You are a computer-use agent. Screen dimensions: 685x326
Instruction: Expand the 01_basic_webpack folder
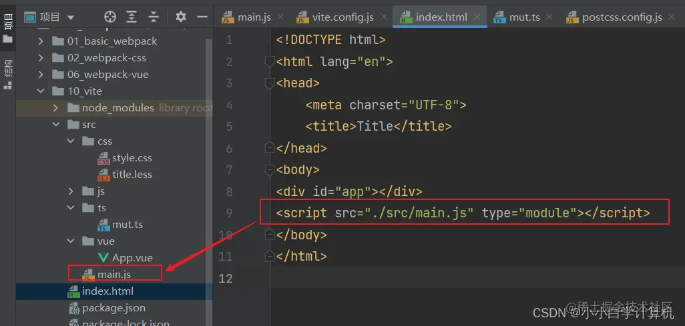click(41, 41)
